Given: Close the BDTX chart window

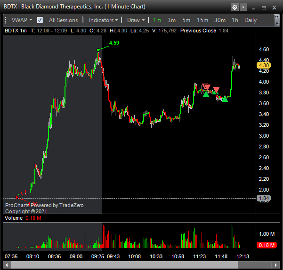Looking at the screenshot, I should pos(275,8).
